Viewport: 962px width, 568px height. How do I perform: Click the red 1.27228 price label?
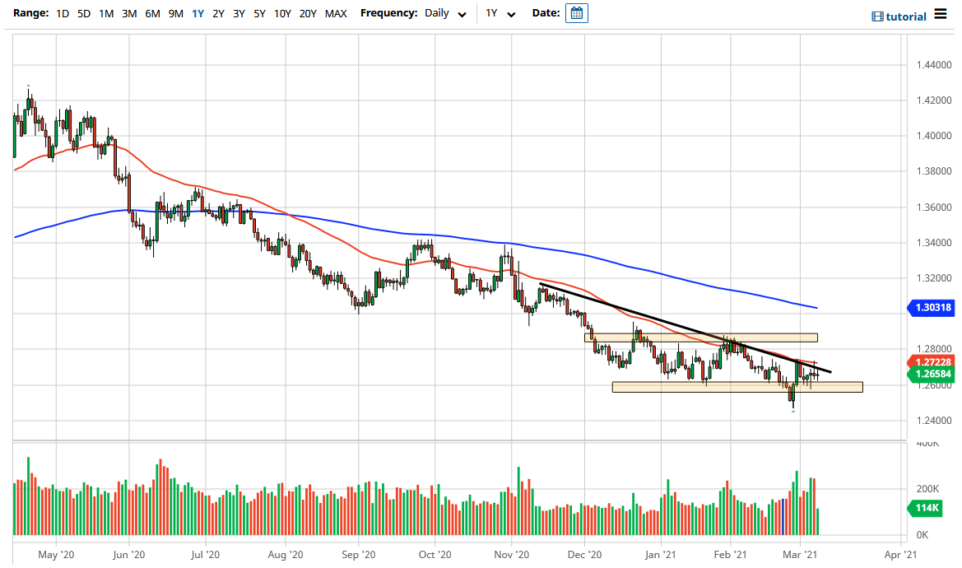coord(932,361)
